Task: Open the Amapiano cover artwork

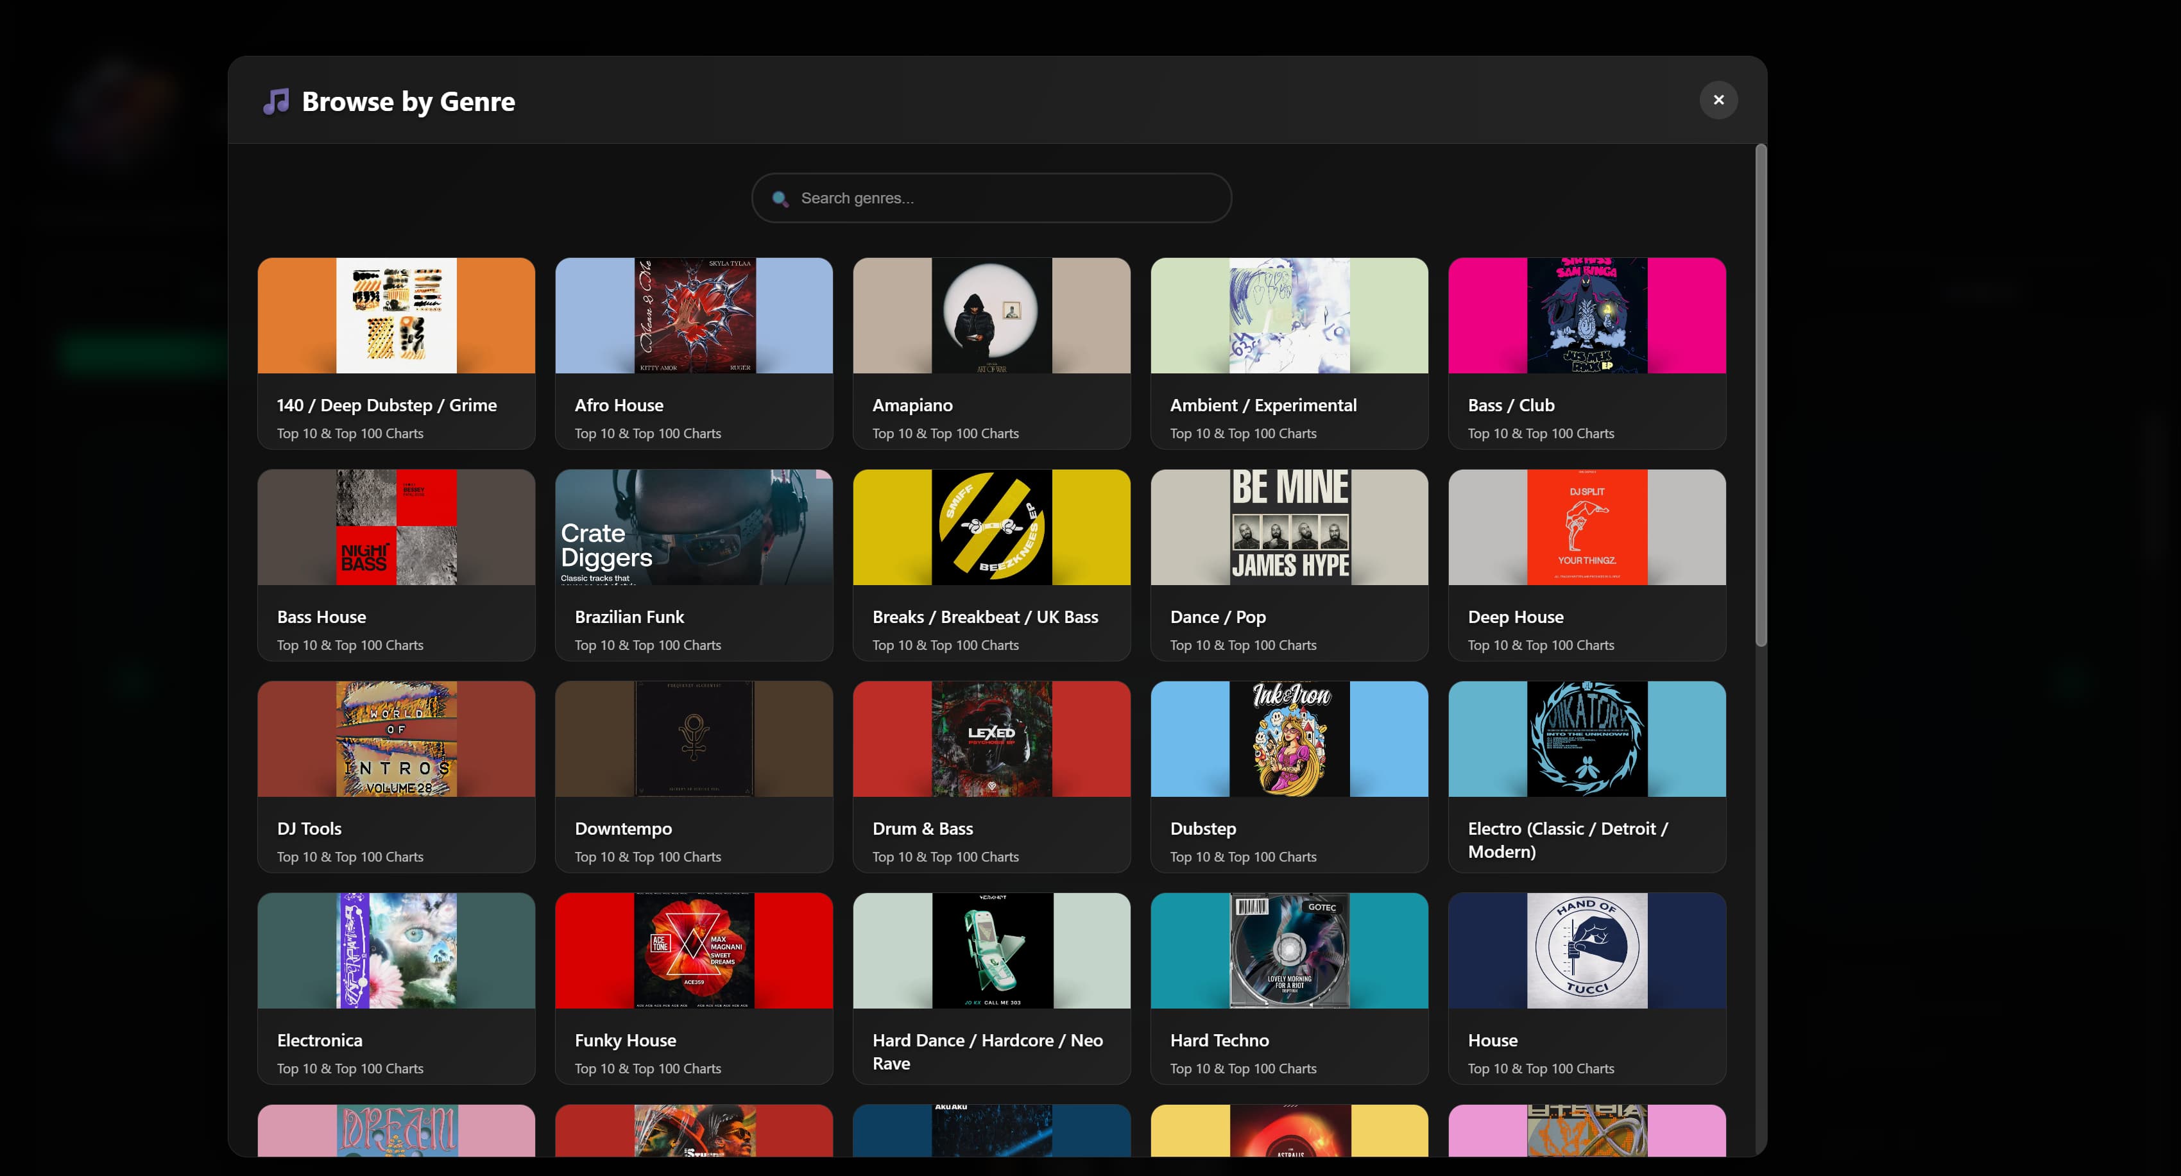Action: [x=991, y=316]
